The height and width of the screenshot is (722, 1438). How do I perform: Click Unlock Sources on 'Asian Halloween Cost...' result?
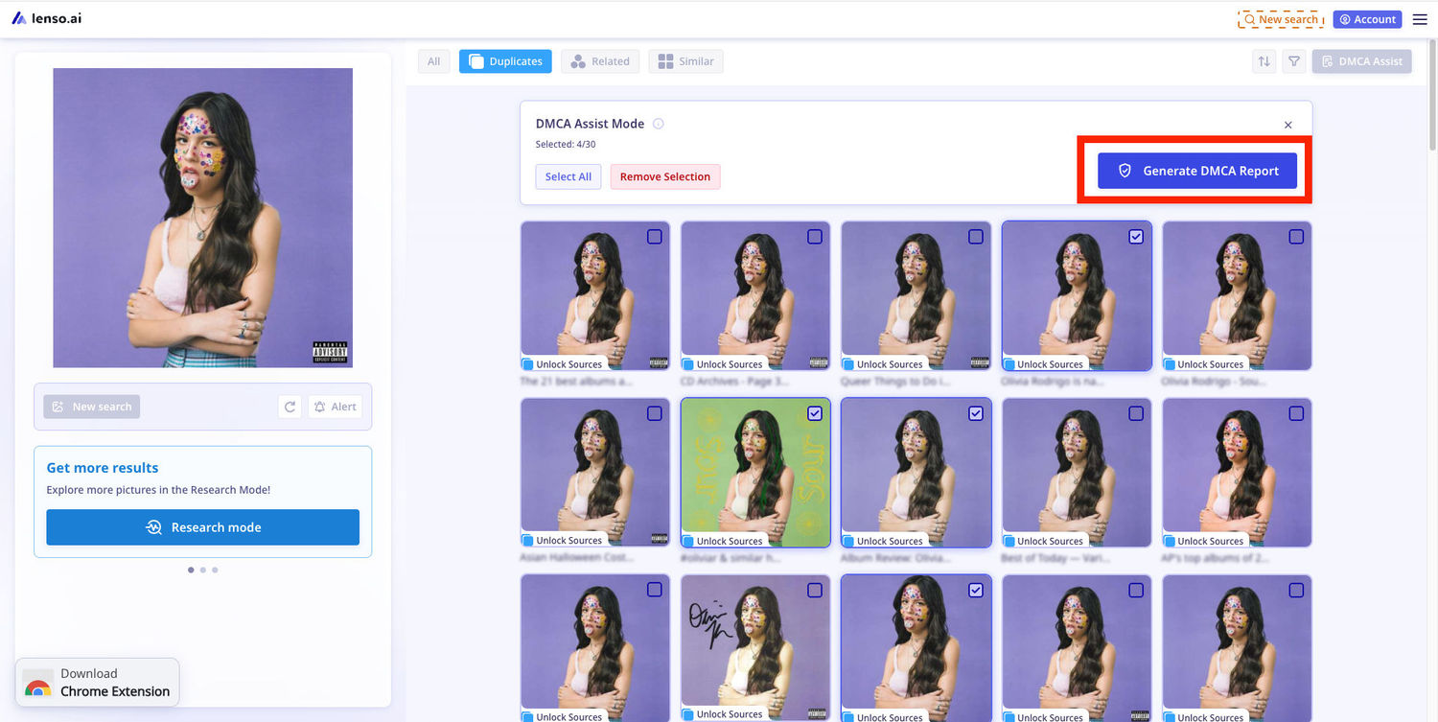pyautogui.click(x=563, y=541)
